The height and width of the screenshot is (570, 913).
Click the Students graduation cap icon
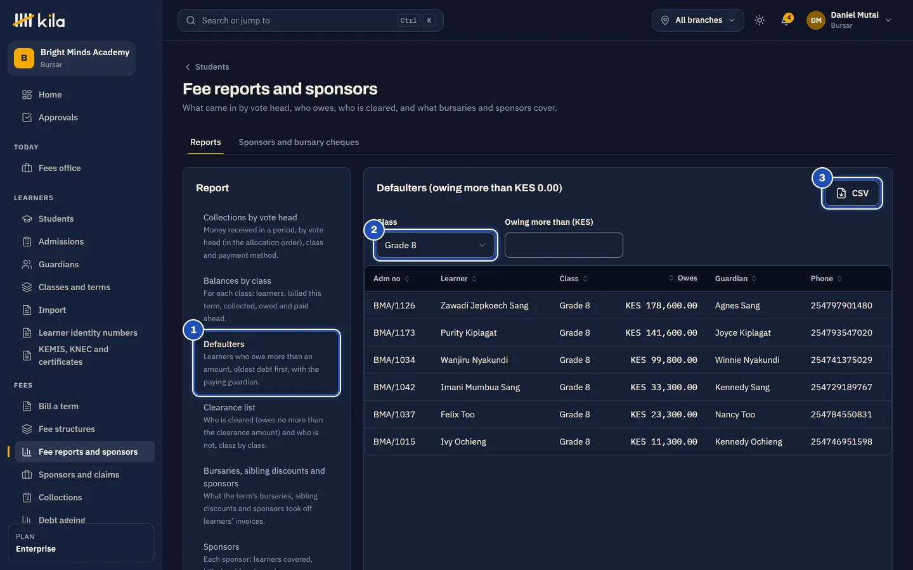pos(27,218)
